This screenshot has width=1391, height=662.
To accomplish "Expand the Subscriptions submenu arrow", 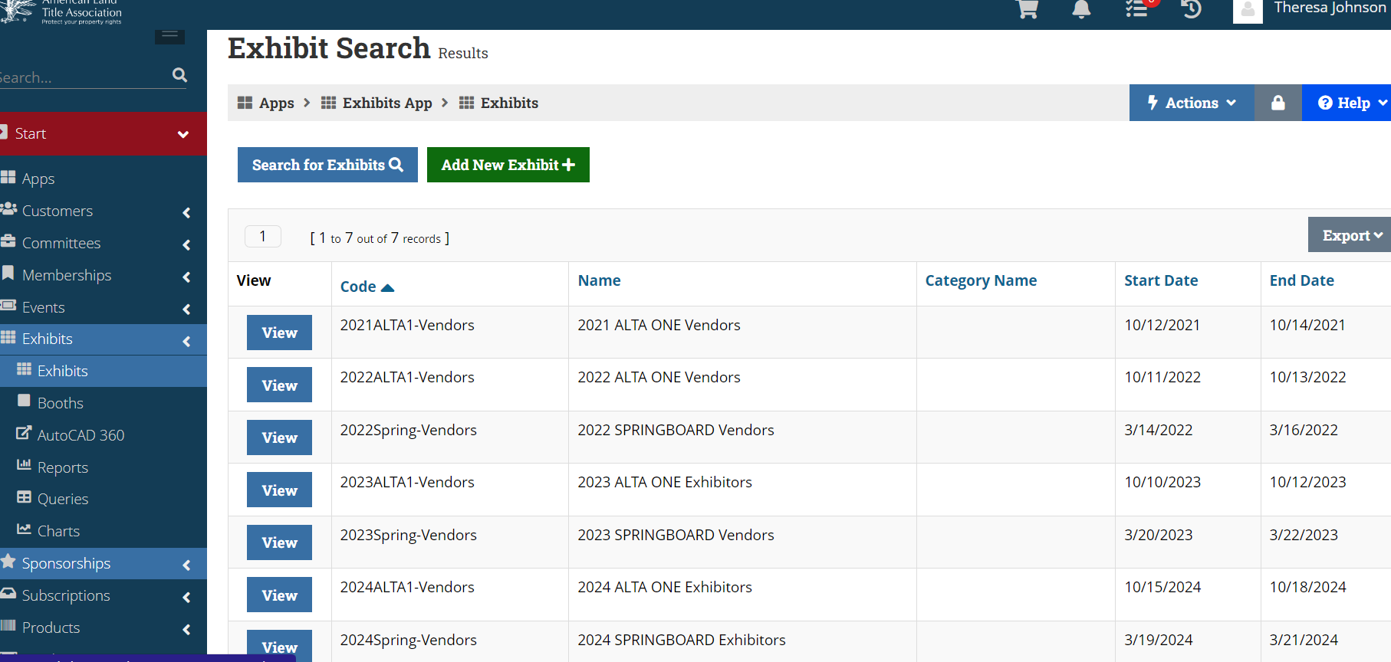I will (x=186, y=597).
